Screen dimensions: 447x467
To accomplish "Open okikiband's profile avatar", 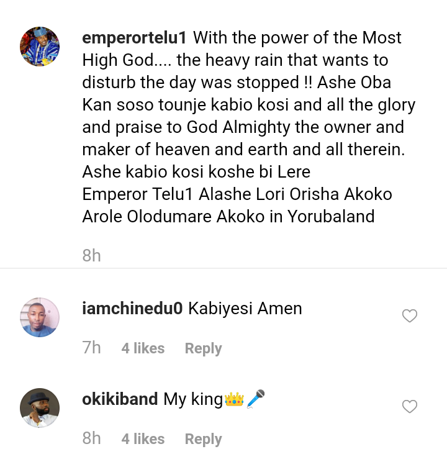I will [x=40, y=408].
